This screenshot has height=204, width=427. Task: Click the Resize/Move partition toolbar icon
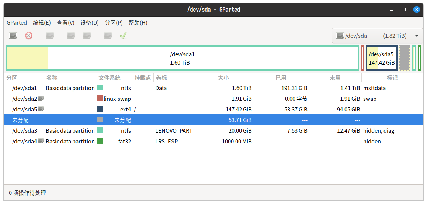coord(50,36)
